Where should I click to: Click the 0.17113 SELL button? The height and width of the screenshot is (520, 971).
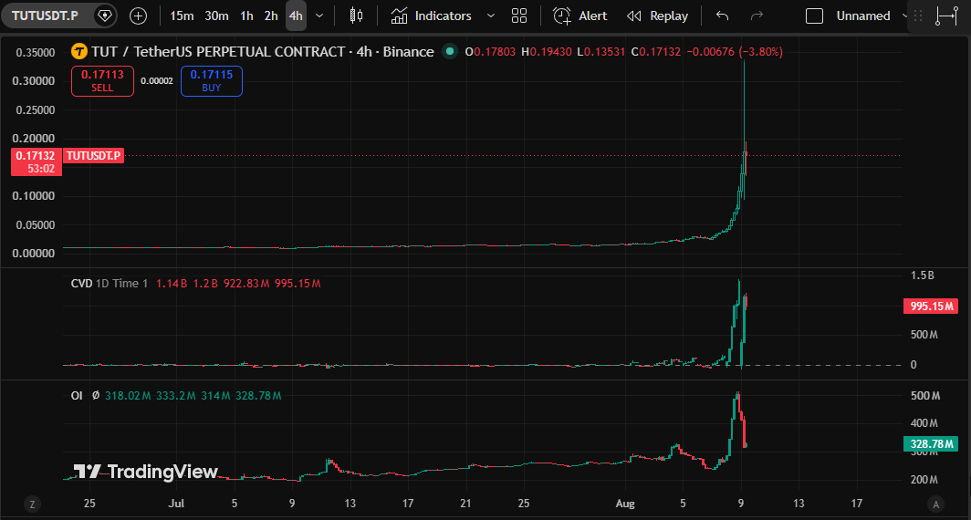click(102, 81)
